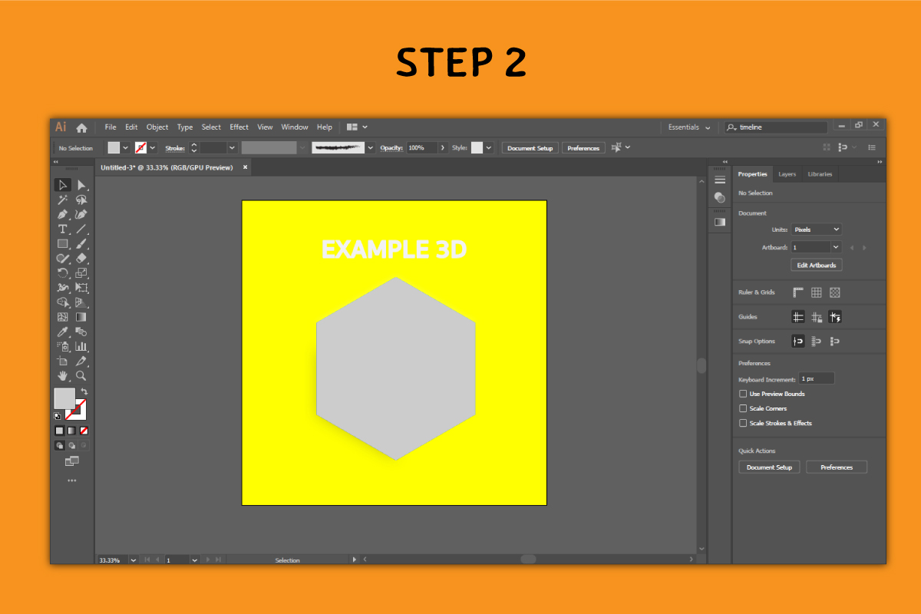
Task: Open the Essentials workspace dropdown
Action: [691, 127]
